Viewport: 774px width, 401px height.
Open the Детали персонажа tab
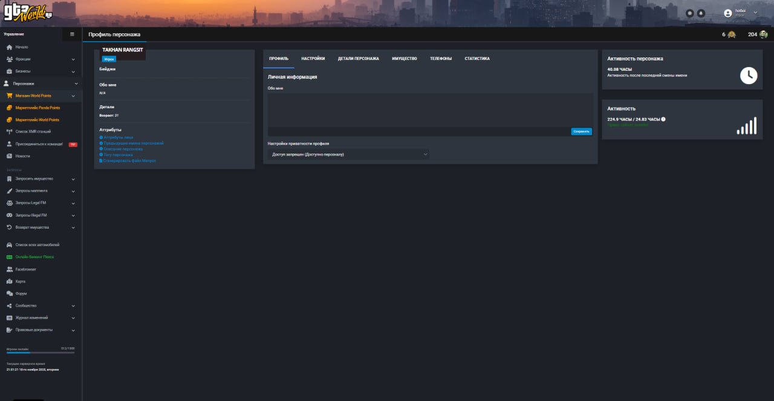coord(359,59)
